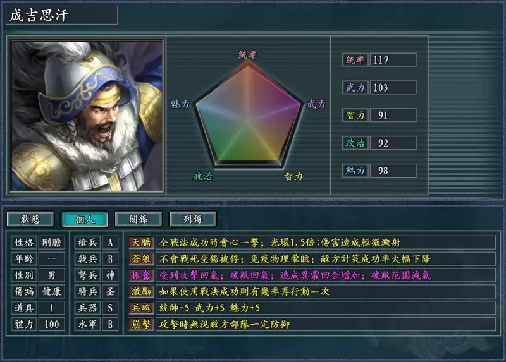Image resolution: width=506 pixels, height=362 pixels.
Task: Click the 成吉思汗 character portrait
Action: tap(87, 116)
